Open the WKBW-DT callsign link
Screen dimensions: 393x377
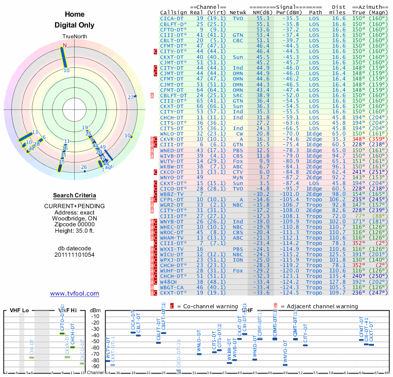[x=171, y=166]
